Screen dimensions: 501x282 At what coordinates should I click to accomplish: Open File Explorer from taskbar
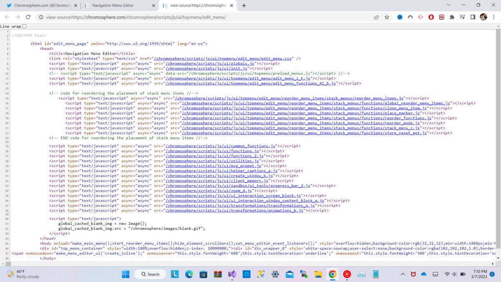pyautogui.click(x=319, y=274)
